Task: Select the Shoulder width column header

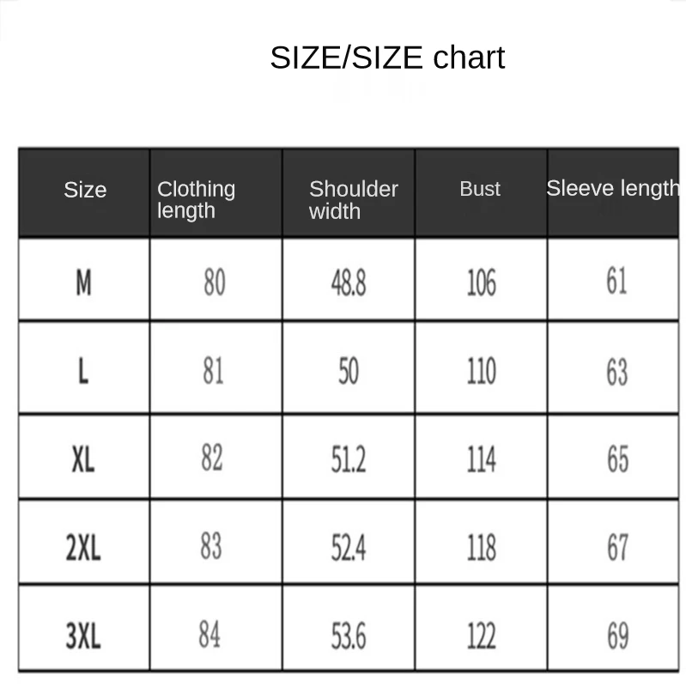Action: click(353, 199)
